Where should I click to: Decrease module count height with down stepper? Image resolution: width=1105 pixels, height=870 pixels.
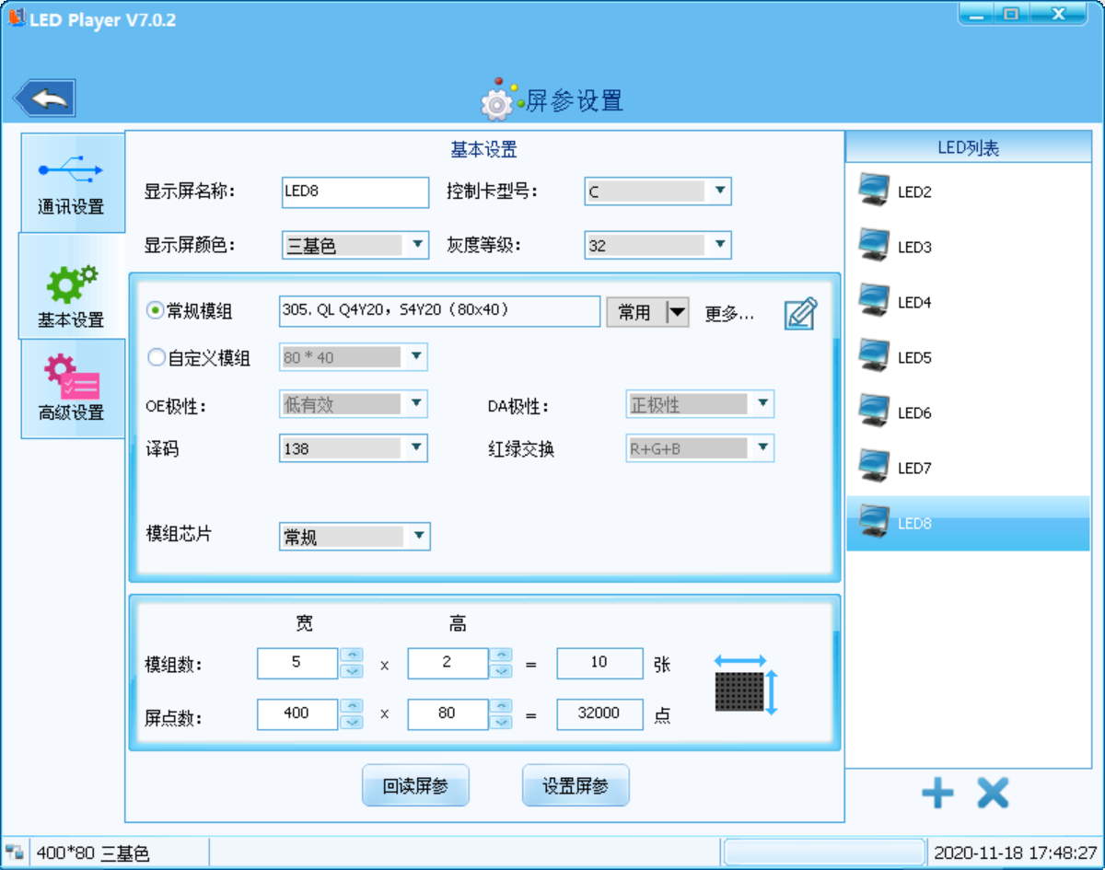501,671
